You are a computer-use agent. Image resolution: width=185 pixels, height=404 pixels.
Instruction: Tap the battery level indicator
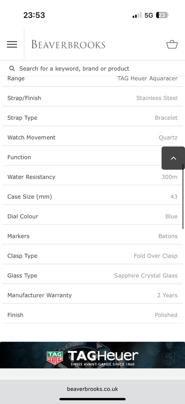point(162,15)
